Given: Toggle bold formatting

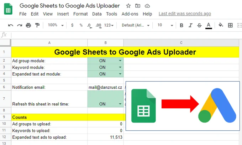Looking at the screenshot, I should [181, 25].
